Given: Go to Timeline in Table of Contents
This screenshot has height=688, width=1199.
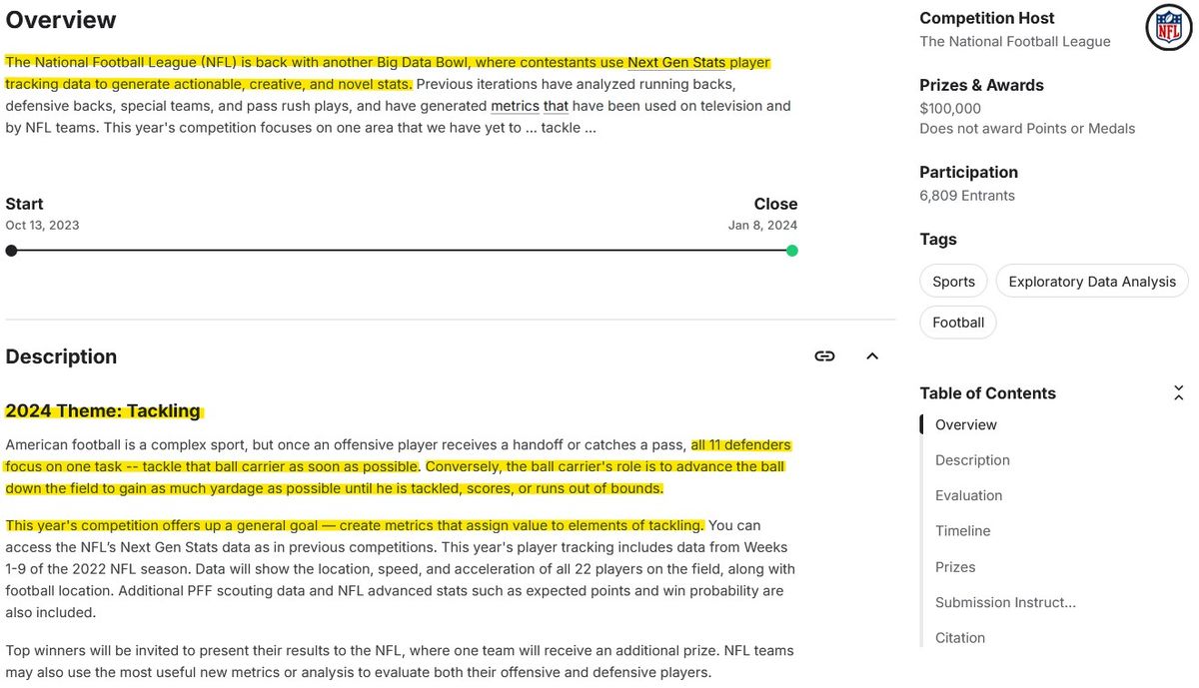Looking at the screenshot, I should (x=963, y=531).
